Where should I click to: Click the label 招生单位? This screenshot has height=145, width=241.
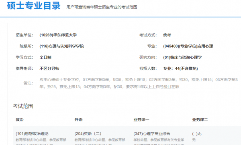(24, 35)
